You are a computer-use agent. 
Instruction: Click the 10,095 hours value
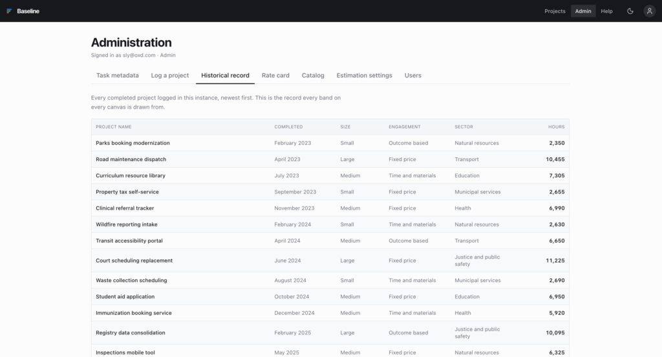pyautogui.click(x=555, y=332)
